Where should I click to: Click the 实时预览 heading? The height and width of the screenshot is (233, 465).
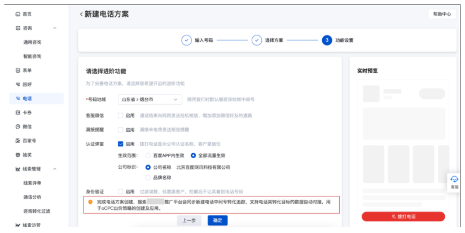pos(367,71)
